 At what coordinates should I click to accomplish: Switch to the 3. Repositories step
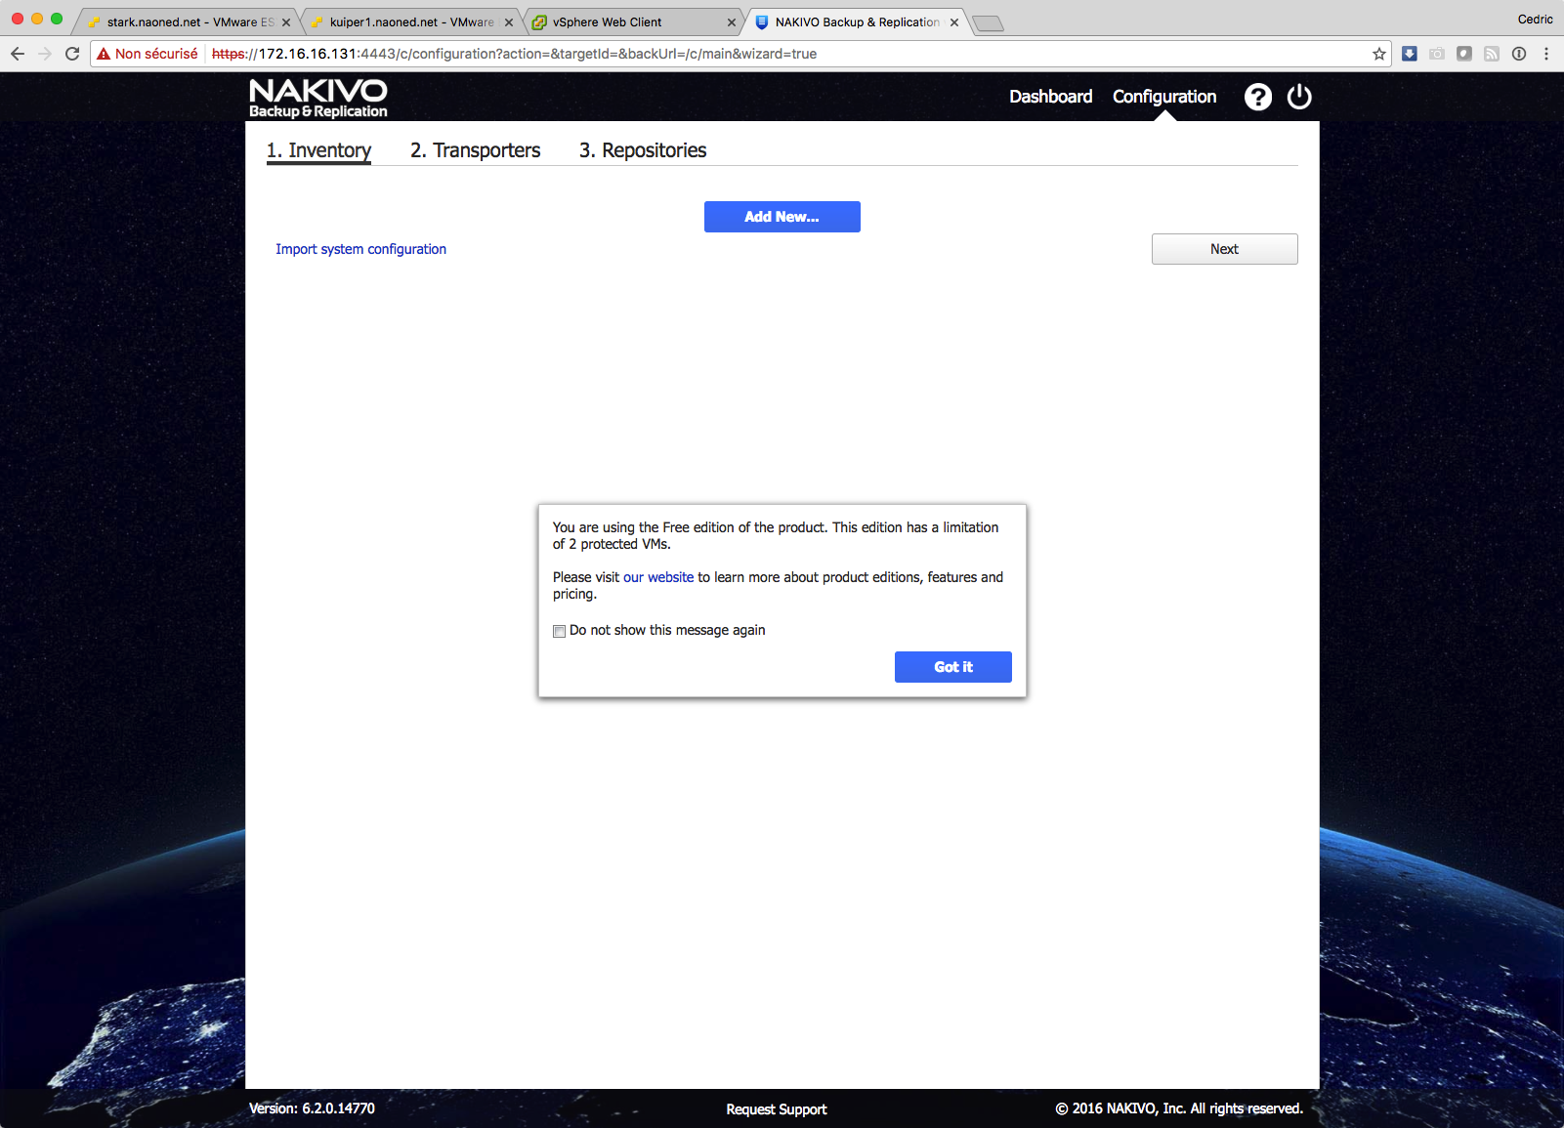pyautogui.click(x=642, y=150)
